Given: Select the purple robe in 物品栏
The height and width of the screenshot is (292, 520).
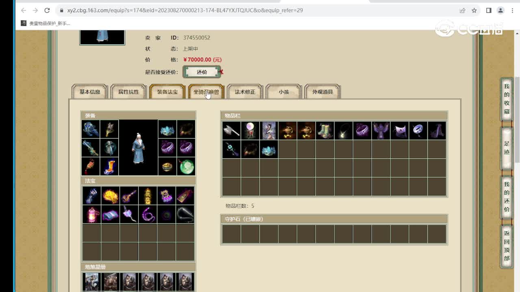Looking at the screenshot, I should point(381,131).
